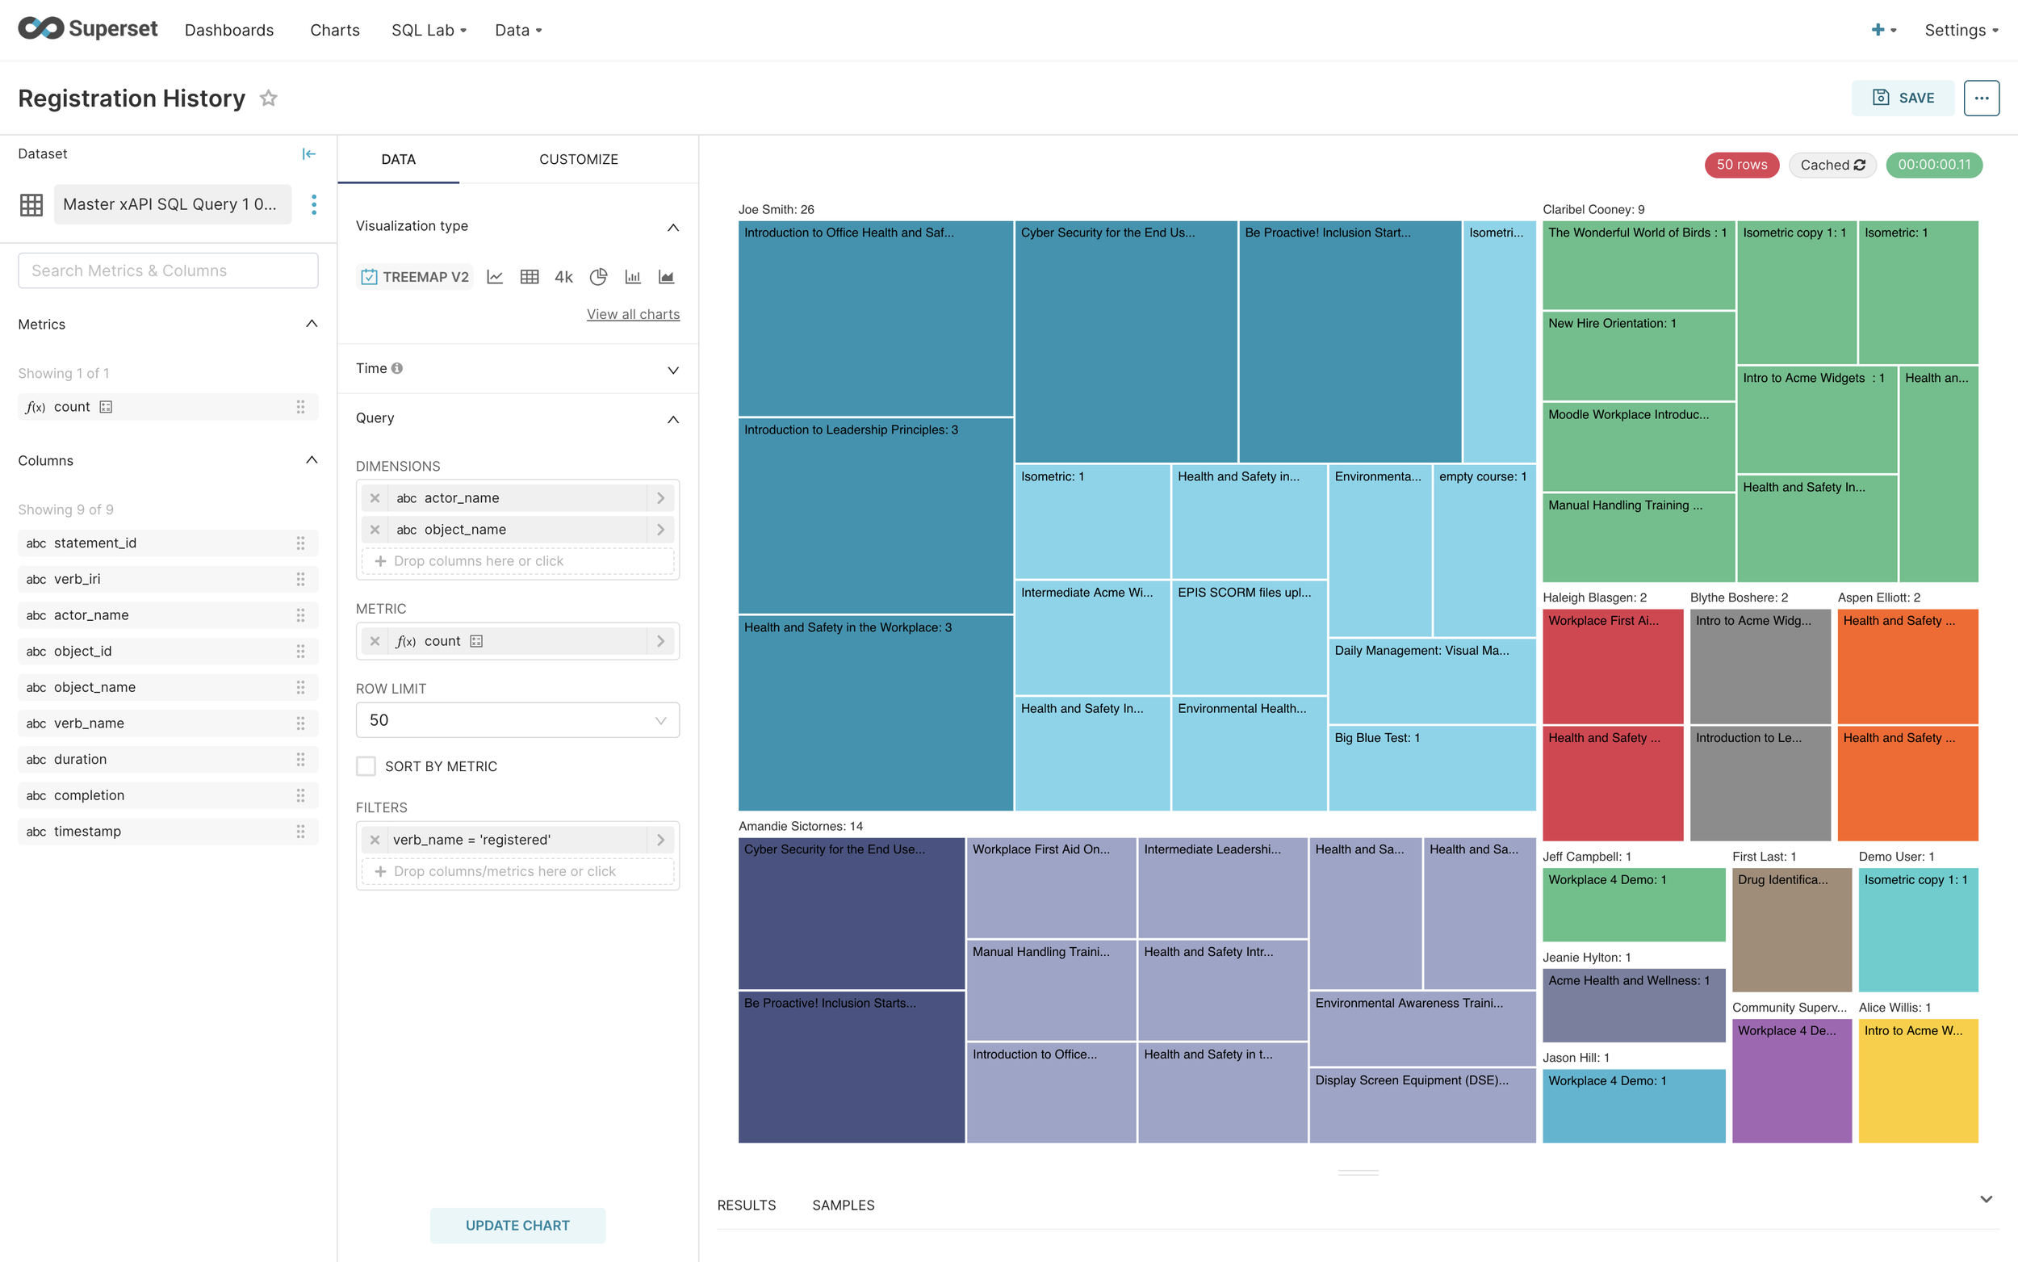Open the Charts menu item
This screenshot has width=2018, height=1262.
click(x=334, y=30)
